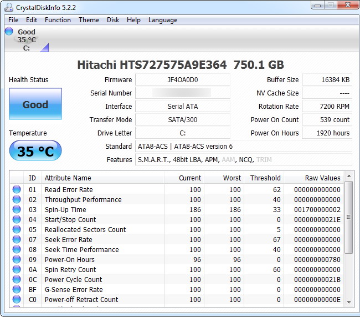Click the status orb for G-Sense Error Rate
The height and width of the screenshot is (317, 360).
pos(17,290)
